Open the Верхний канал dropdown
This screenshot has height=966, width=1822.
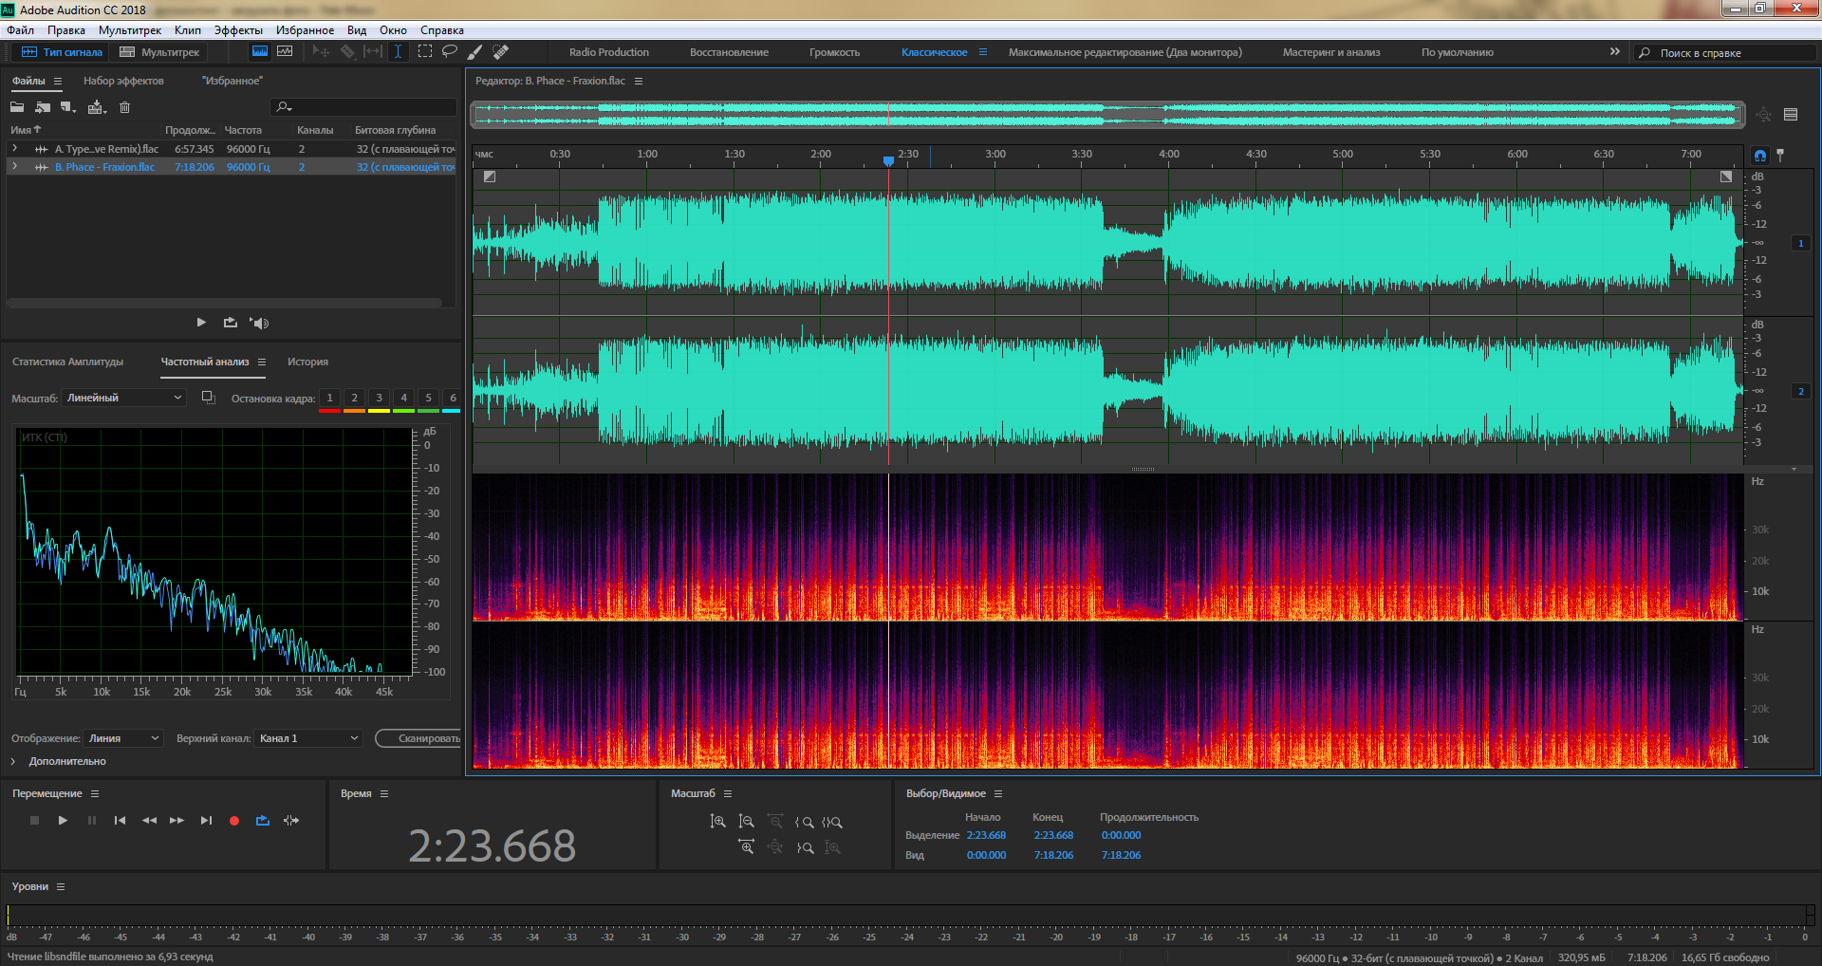(309, 738)
